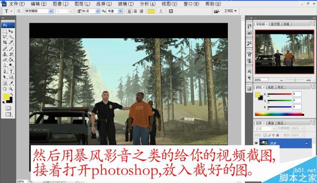Select the Eyedropper tool
Screen dimensions: 317x183
coord(11,83)
